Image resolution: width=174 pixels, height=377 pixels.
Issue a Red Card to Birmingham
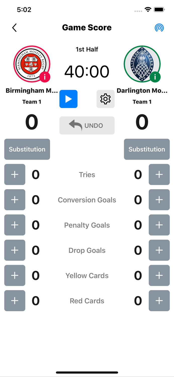point(15,301)
